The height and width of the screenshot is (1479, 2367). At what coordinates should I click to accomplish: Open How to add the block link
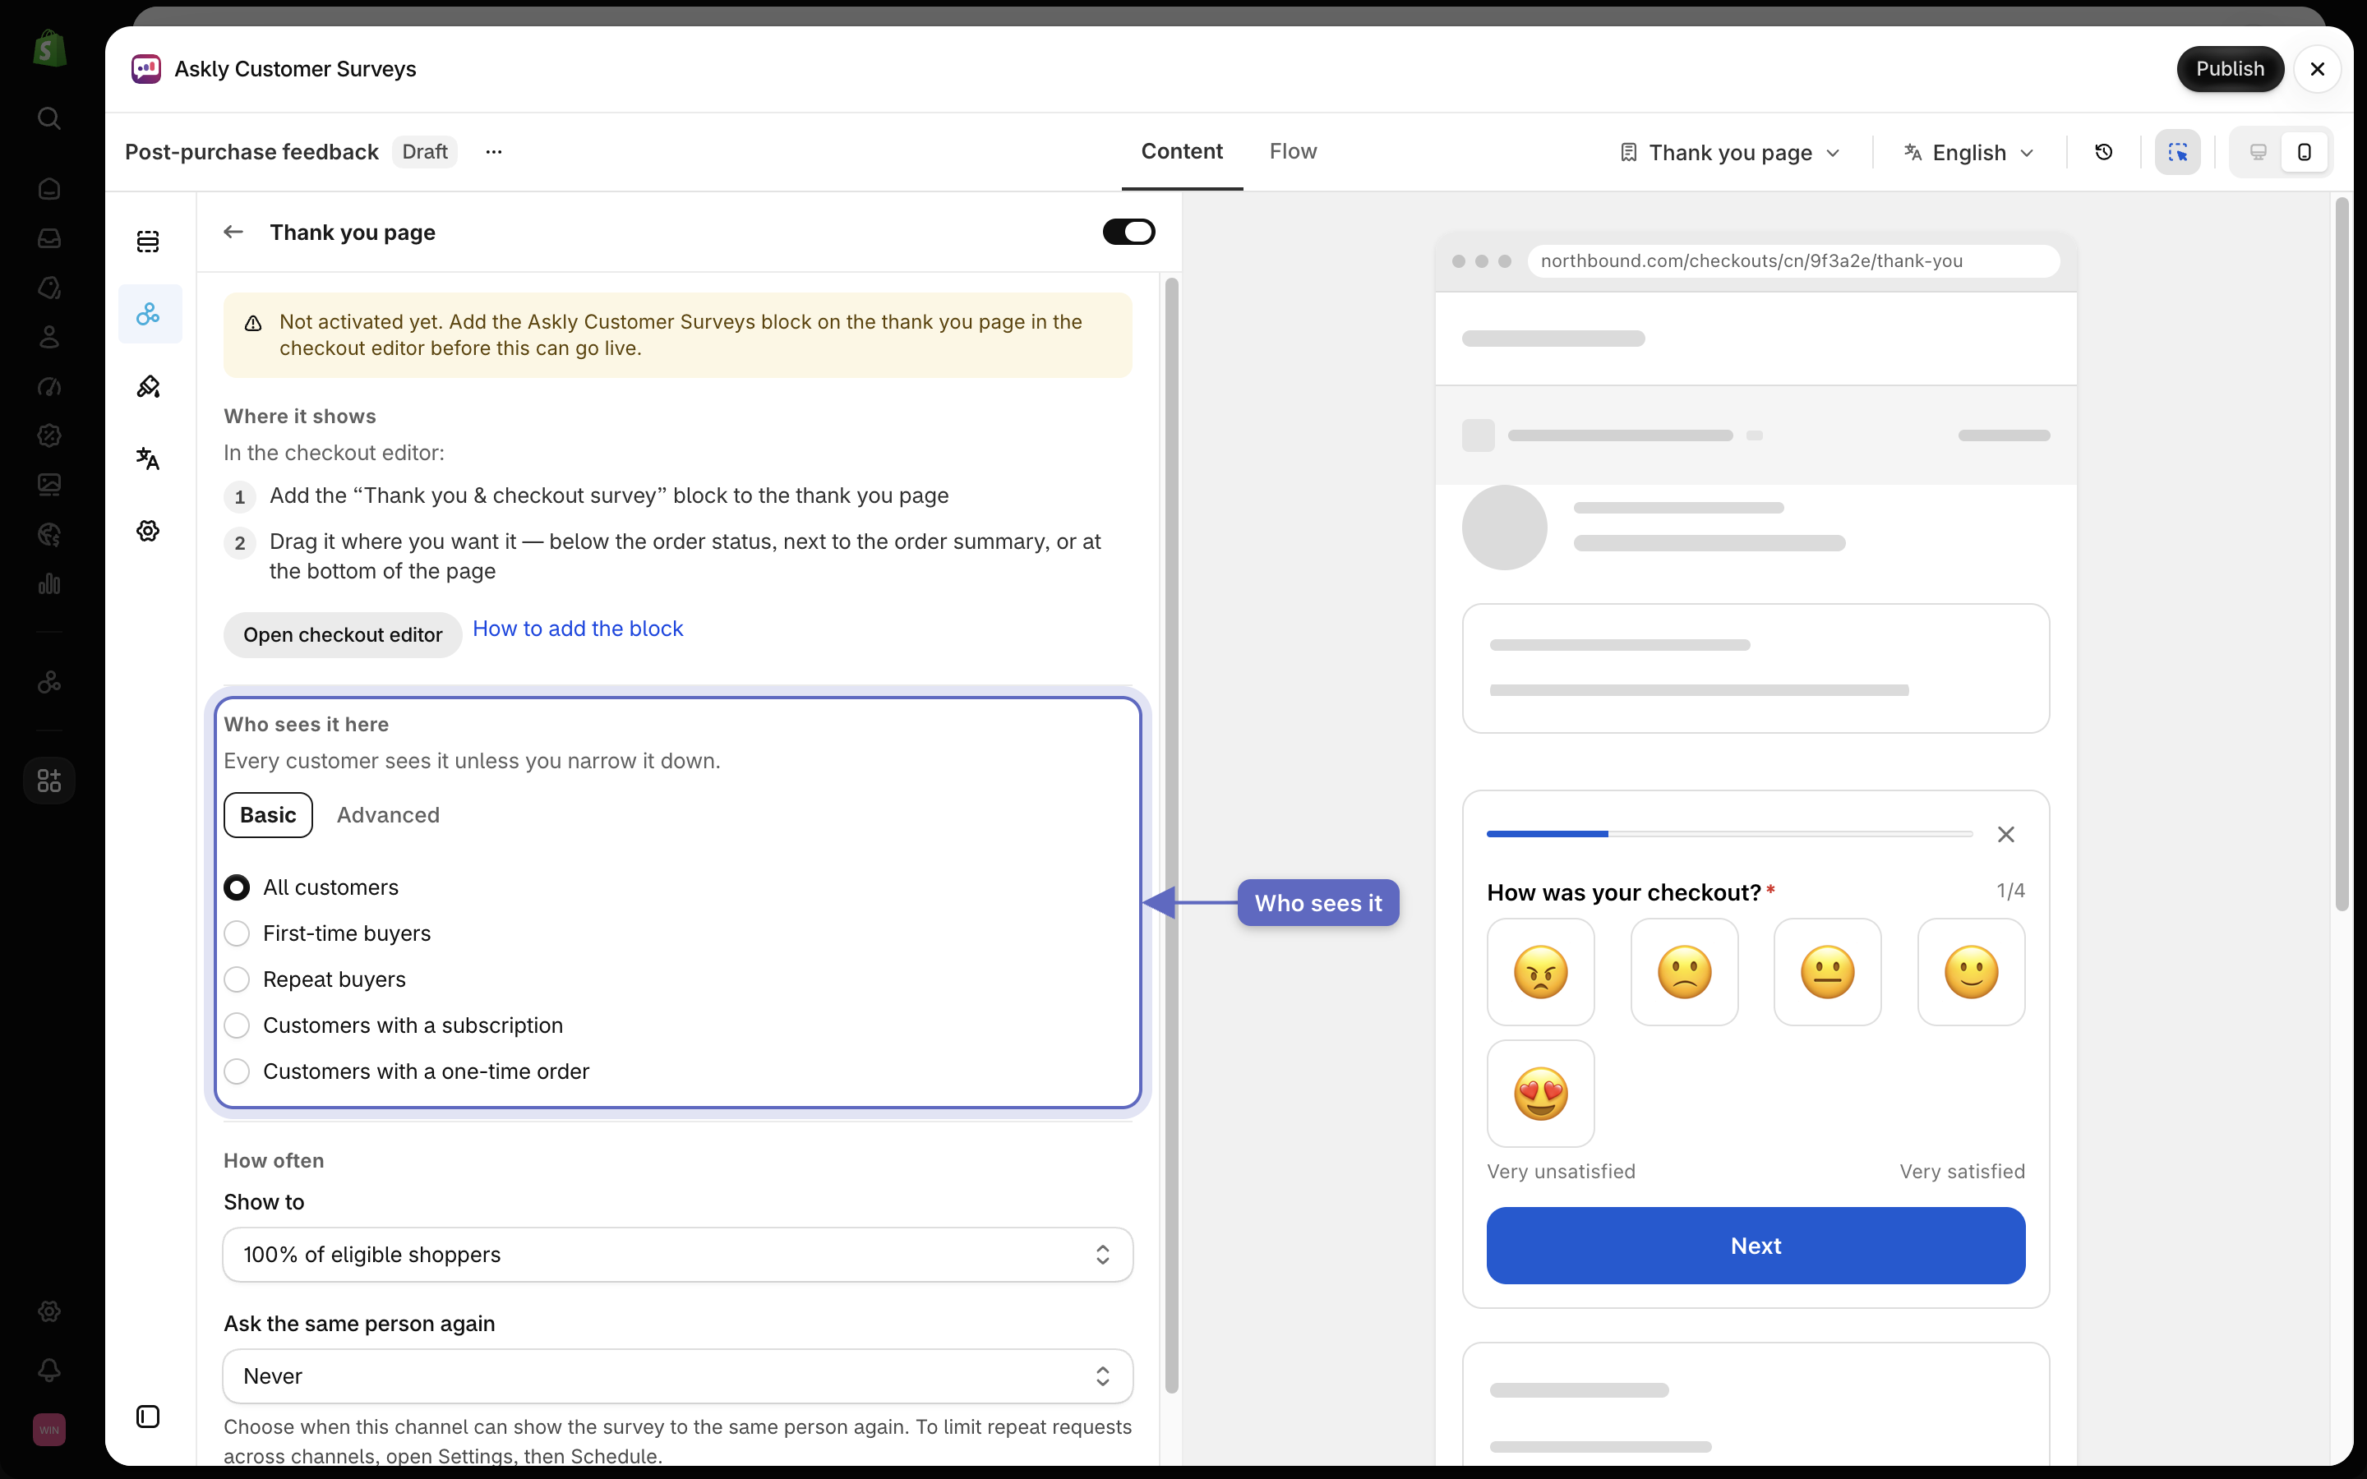point(577,629)
